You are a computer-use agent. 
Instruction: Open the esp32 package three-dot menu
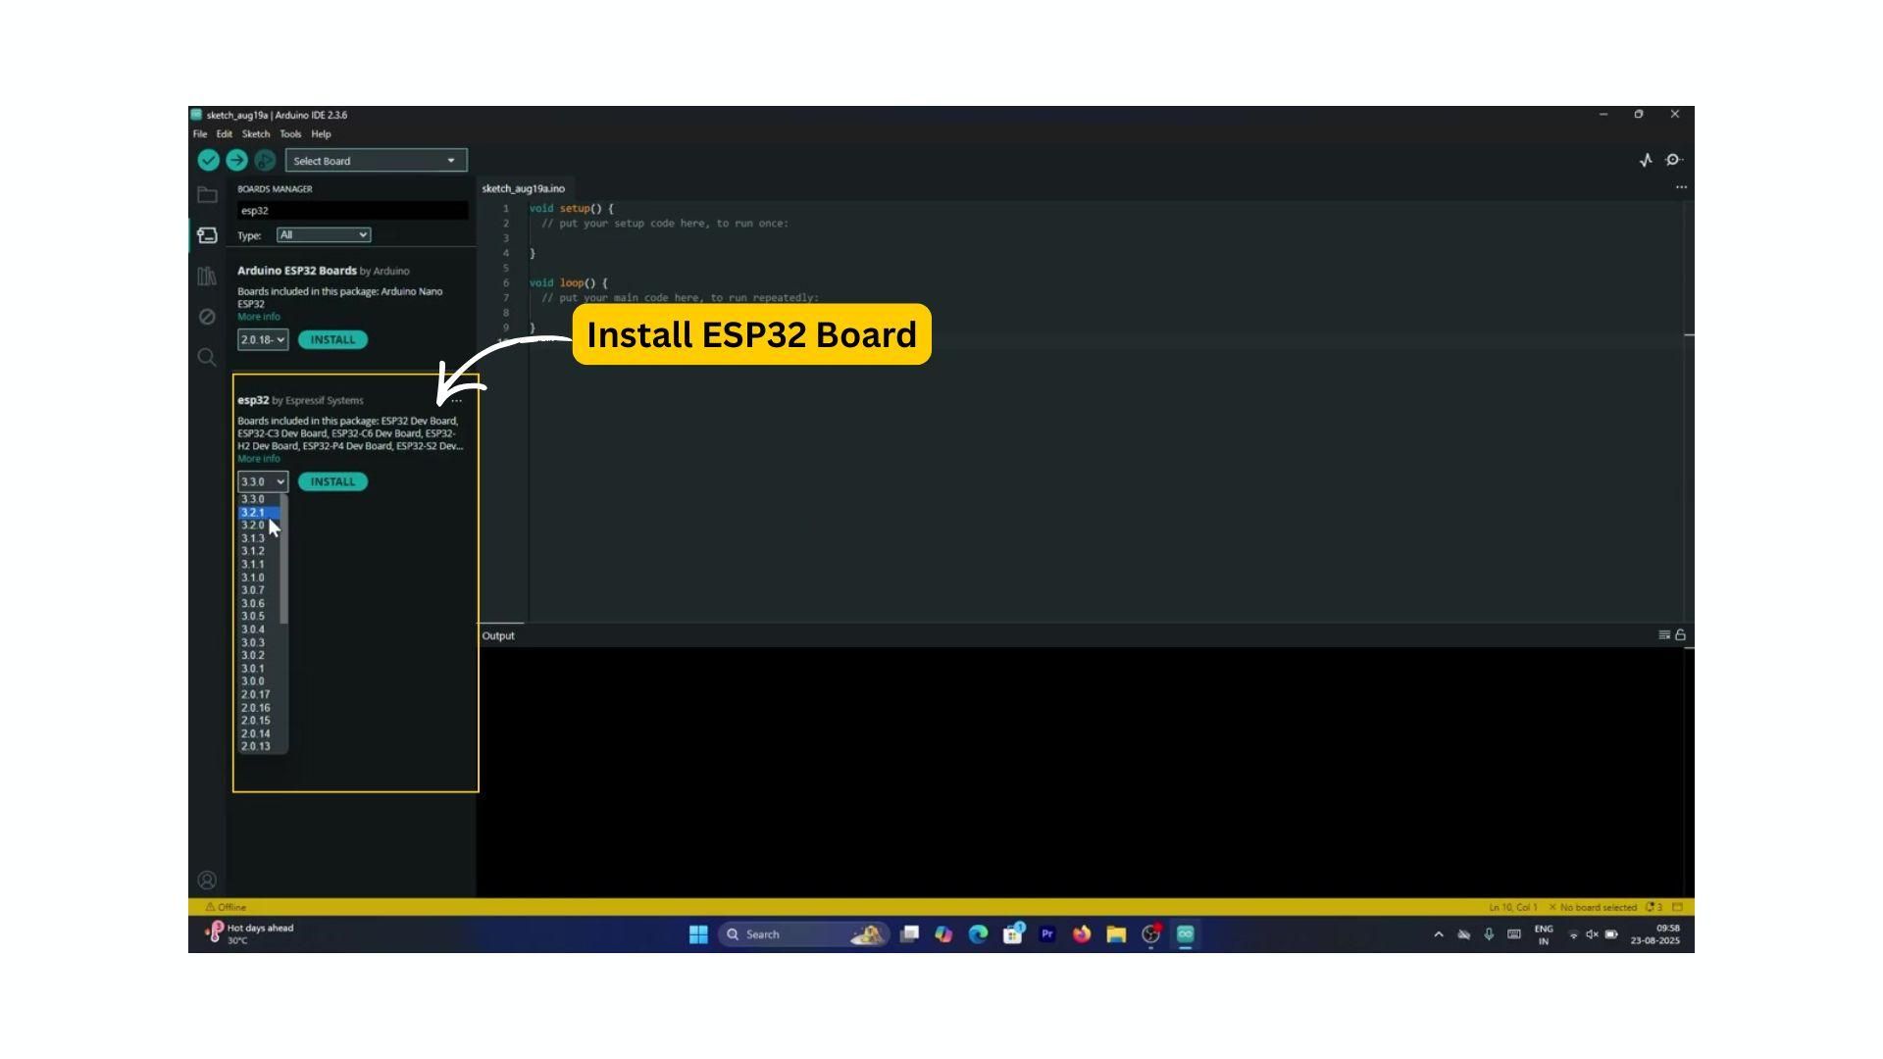pos(456,401)
